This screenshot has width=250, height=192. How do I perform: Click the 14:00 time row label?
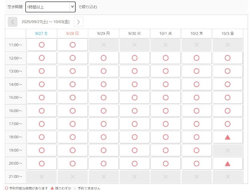click(x=16, y=84)
